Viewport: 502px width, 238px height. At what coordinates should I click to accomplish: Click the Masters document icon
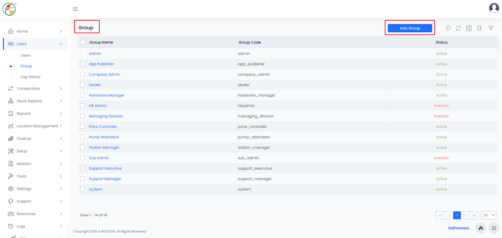(x=11, y=164)
